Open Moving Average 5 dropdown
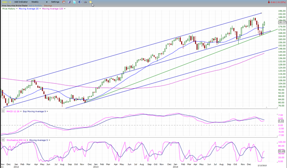Image resolution: width=287 pixels, height=168 pixels. [x=49, y=140]
